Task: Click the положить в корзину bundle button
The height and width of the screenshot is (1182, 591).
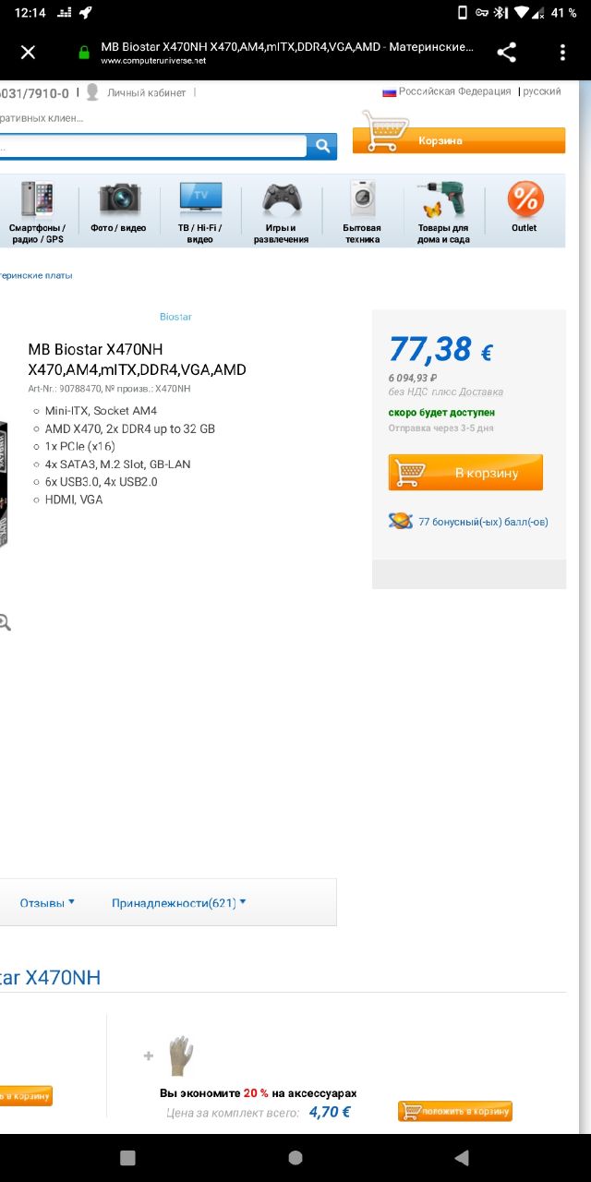Action: click(x=455, y=1111)
